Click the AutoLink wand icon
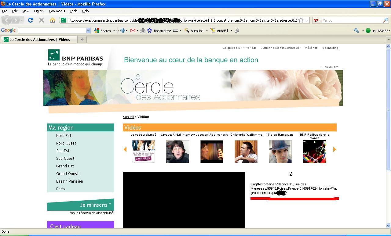Screen dimensions: 391x236 pos(187,30)
